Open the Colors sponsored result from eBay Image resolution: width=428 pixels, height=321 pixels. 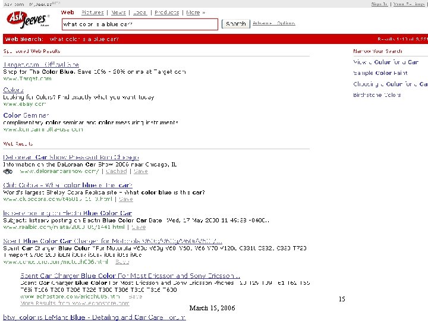[x=13, y=90]
